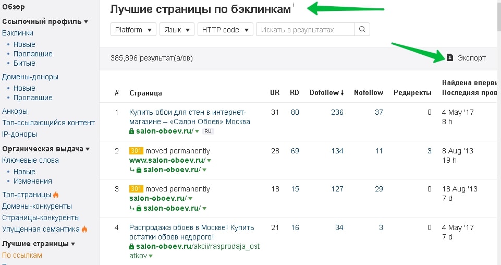Click the 301 badge in row 3
The width and height of the screenshot is (501, 265).
[136, 189]
